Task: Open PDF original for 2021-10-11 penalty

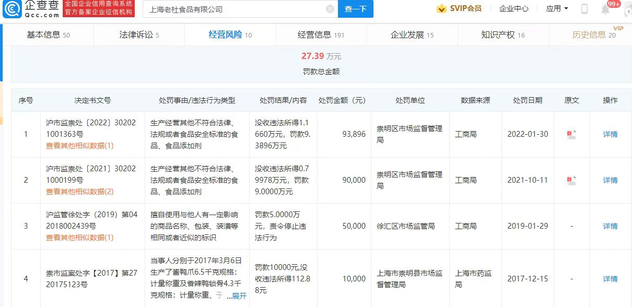Action: pyautogui.click(x=571, y=180)
